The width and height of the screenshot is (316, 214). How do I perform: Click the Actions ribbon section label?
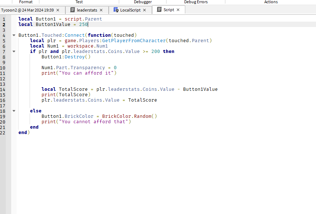point(271,2)
